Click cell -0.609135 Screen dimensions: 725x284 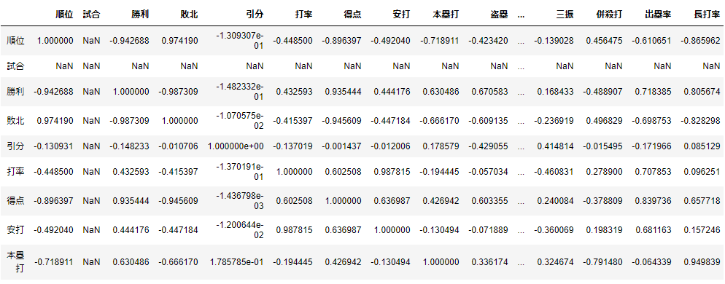click(488, 121)
